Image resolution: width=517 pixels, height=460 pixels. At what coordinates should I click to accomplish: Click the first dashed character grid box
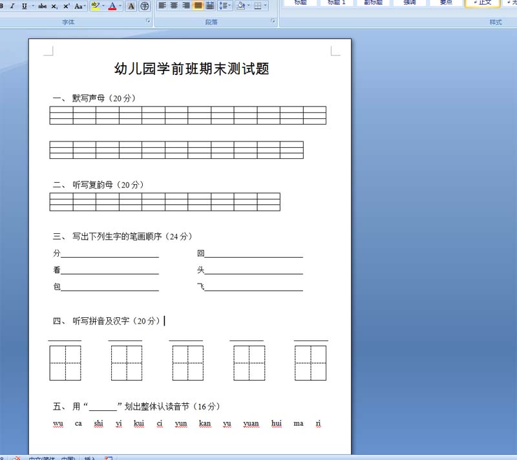(65, 363)
